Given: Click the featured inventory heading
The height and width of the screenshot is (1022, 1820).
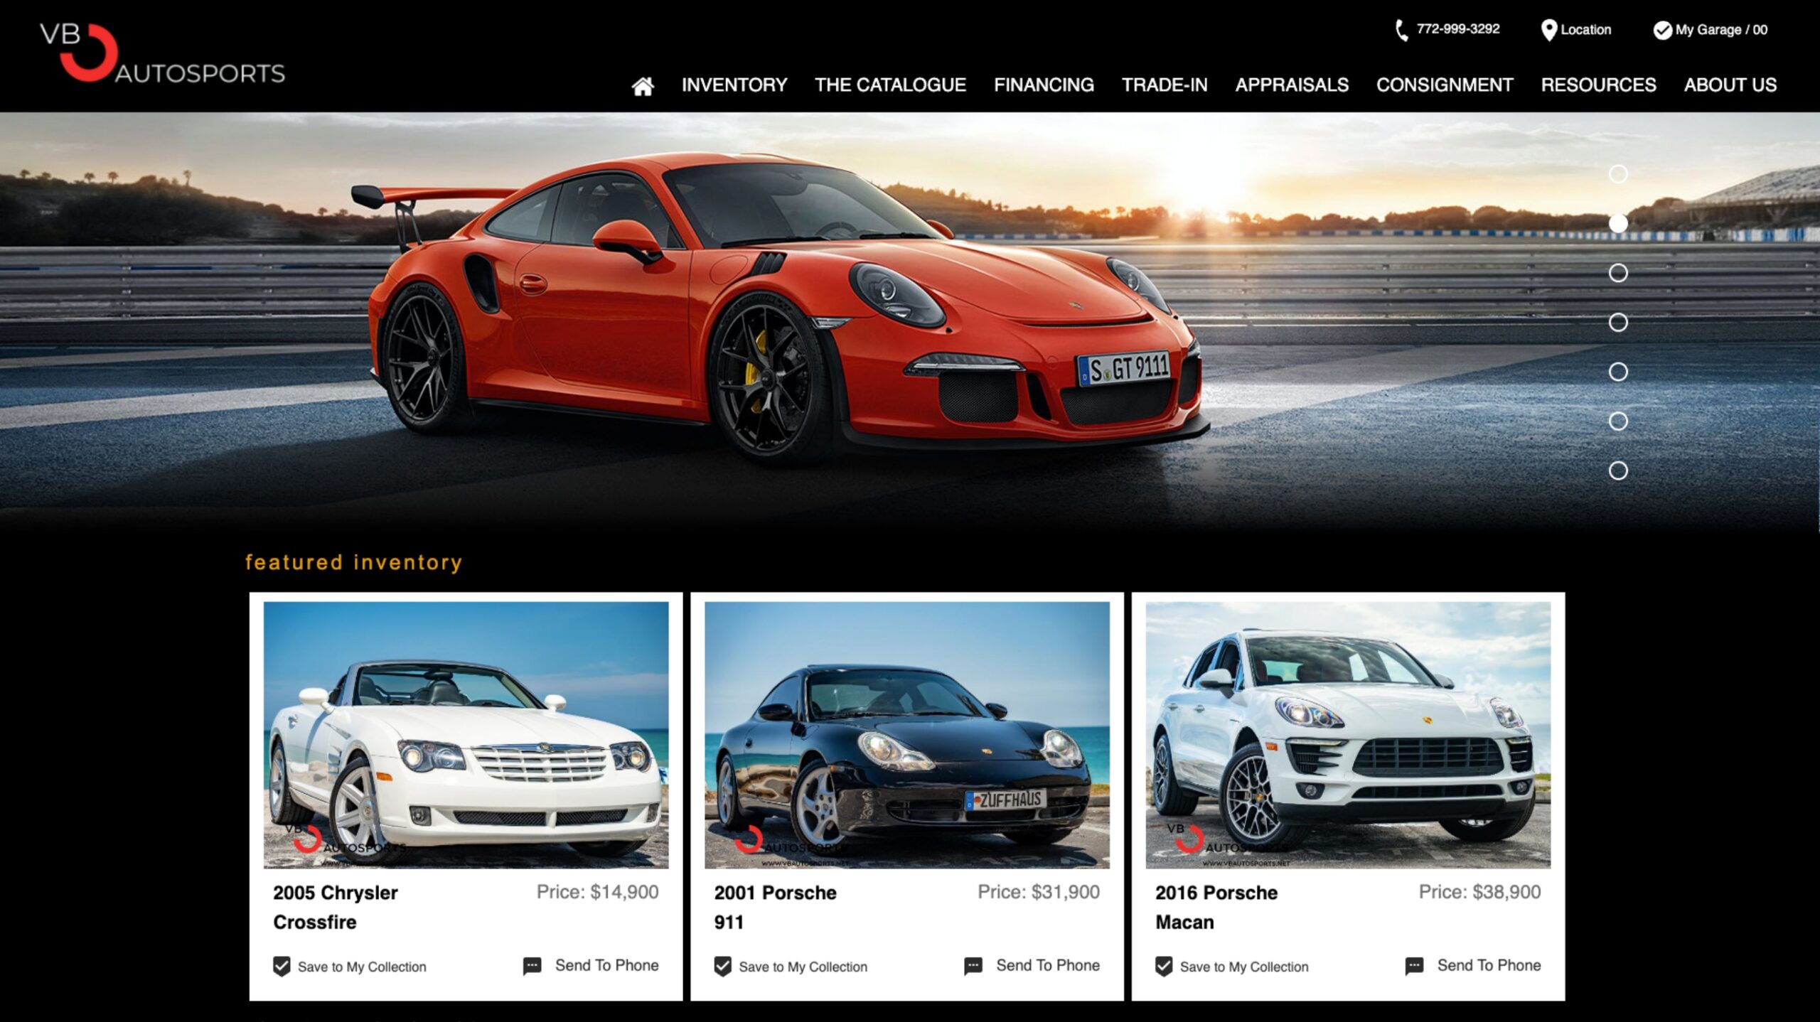Looking at the screenshot, I should (x=353, y=562).
